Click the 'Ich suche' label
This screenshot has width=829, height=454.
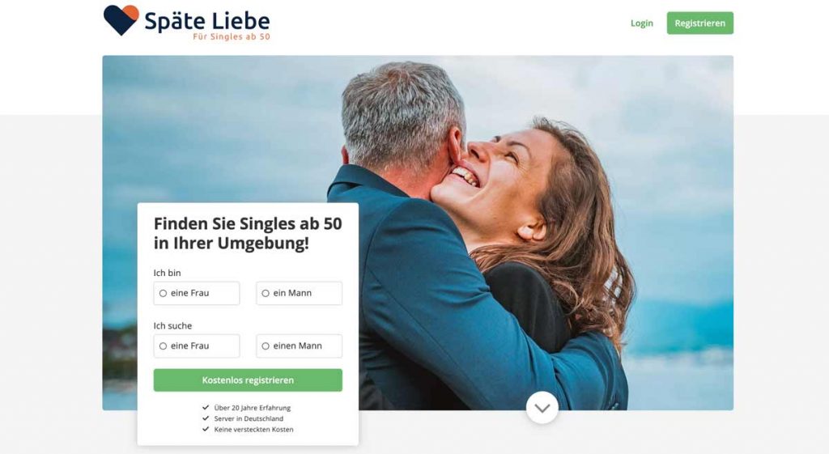coord(173,325)
